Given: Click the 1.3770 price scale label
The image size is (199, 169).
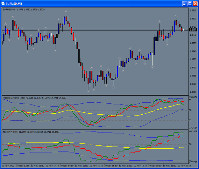Looking at the screenshot, I should (x=193, y=35).
